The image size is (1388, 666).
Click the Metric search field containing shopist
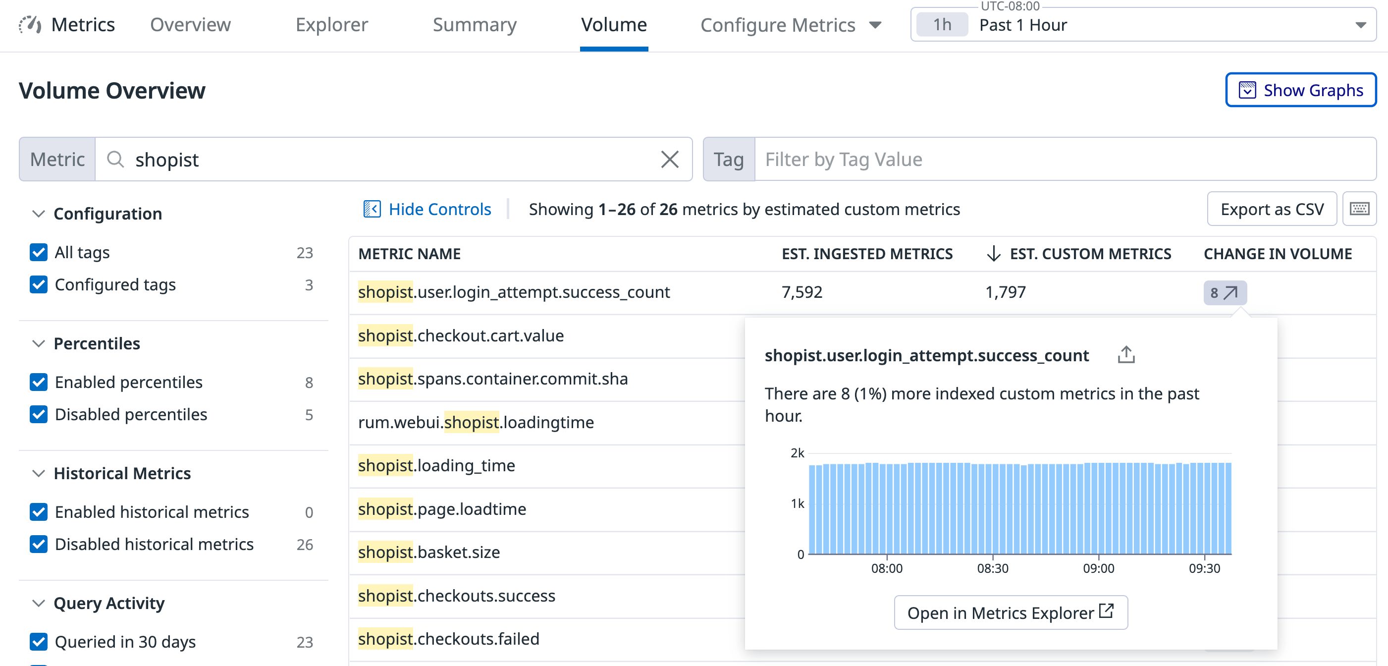click(393, 160)
